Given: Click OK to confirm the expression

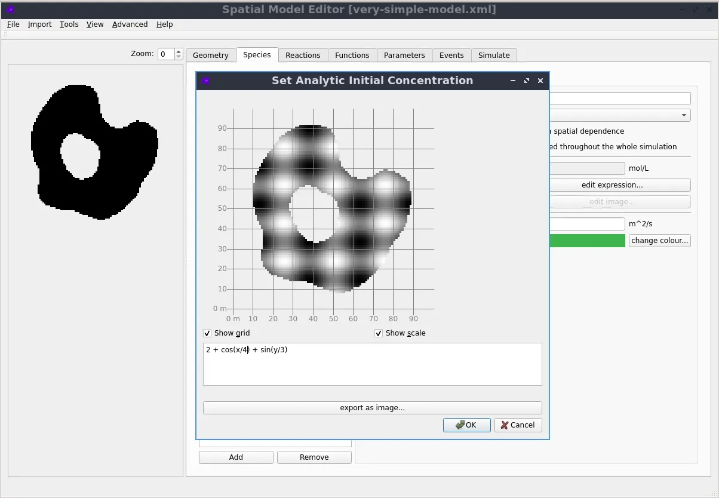Looking at the screenshot, I should click(467, 425).
